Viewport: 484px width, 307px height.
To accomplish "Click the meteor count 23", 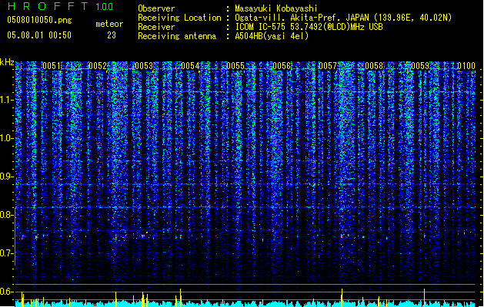I will pyautogui.click(x=112, y=35).
